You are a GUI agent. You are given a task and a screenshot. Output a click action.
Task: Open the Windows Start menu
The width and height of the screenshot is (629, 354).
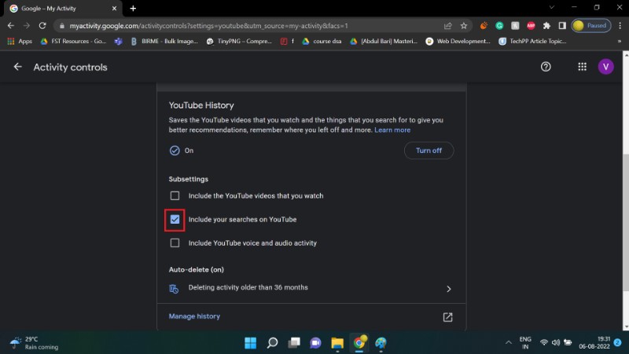(250, 343)
